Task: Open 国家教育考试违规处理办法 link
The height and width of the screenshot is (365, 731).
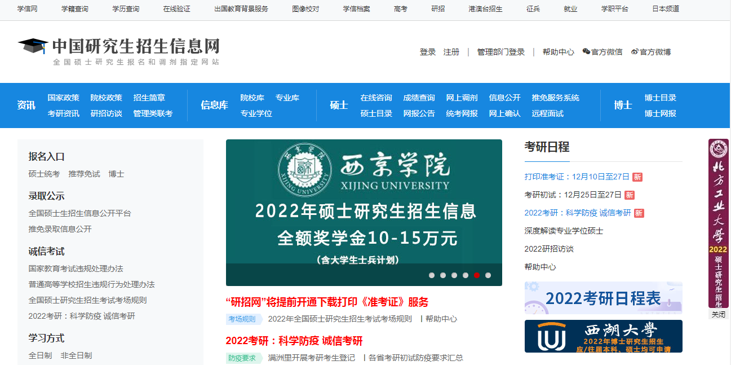Action: coord(76,269)
